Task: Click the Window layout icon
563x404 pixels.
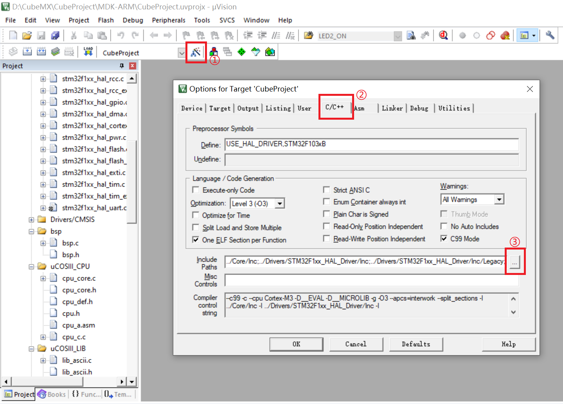Action: click(x=524, y=36)
